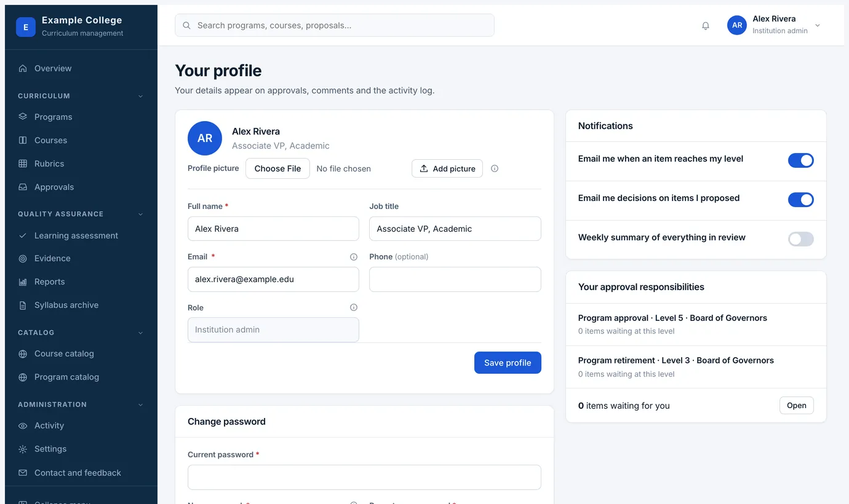
Task: Click the large AR profile avatar
Action: [x=205, y=138]
